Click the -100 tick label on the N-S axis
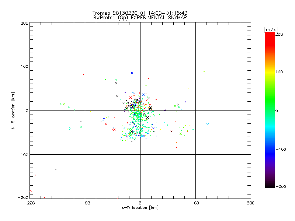Screen dimensions: 295x221 tap(23, 155)
